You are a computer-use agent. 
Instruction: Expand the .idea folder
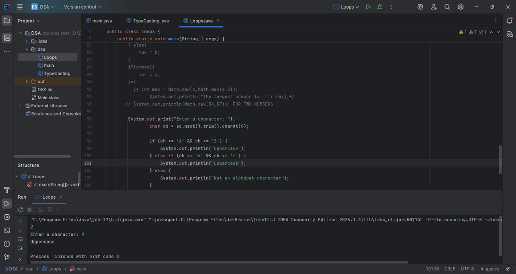[x=27, y=41]
